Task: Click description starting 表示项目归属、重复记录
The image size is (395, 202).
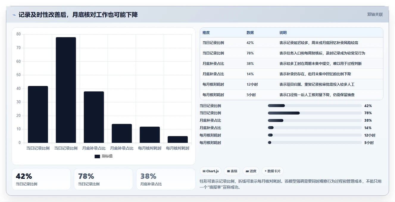Action: (x=317, y=84)
